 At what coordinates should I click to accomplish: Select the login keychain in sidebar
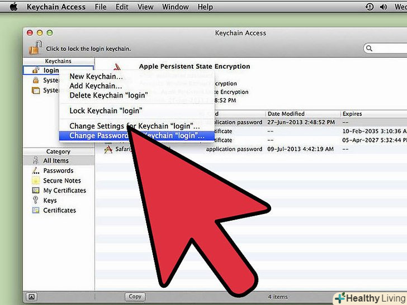[58, 70]
